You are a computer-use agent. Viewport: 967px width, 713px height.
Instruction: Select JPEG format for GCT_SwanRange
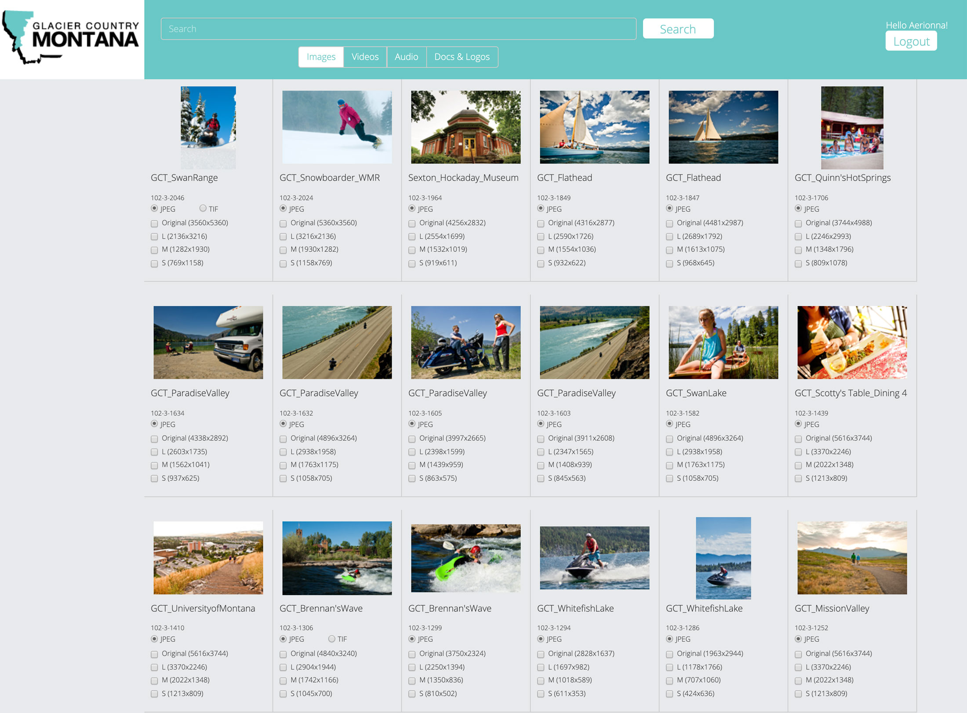click(x=154, y=208)
